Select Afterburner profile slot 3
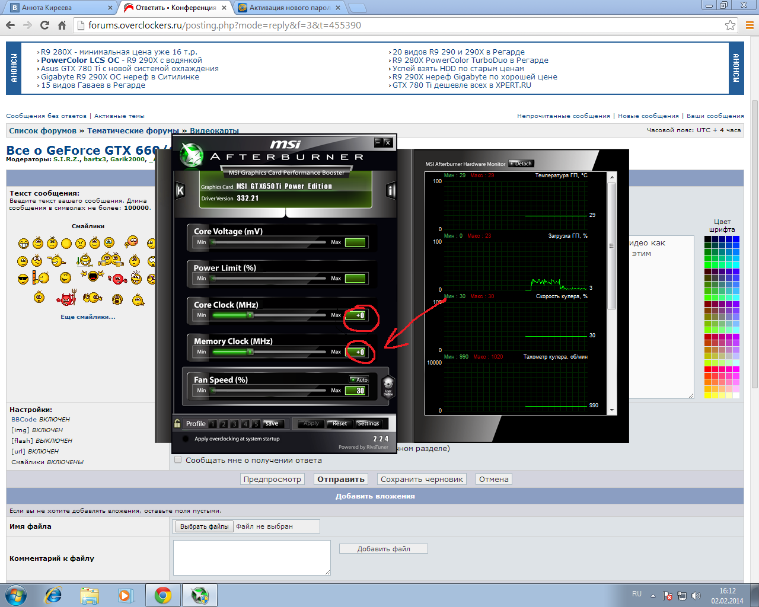 (234, 424)
